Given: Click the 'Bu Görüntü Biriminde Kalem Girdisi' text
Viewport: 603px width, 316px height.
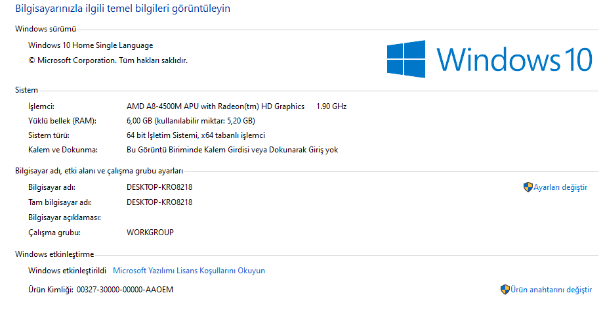Looking at the screenshot, I should pos(188,150).
